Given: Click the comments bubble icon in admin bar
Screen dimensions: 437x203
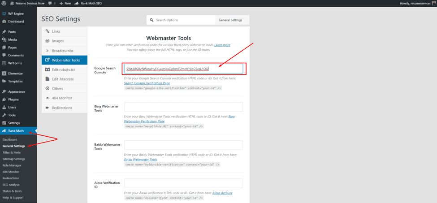Looking at the screenshot, I should (x=50, y=3).
